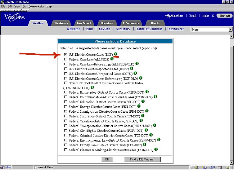Screen dimensions: 234x170
Task: Open info for Federal Immigration FIM-DCT
Action: tap(147, 111)
